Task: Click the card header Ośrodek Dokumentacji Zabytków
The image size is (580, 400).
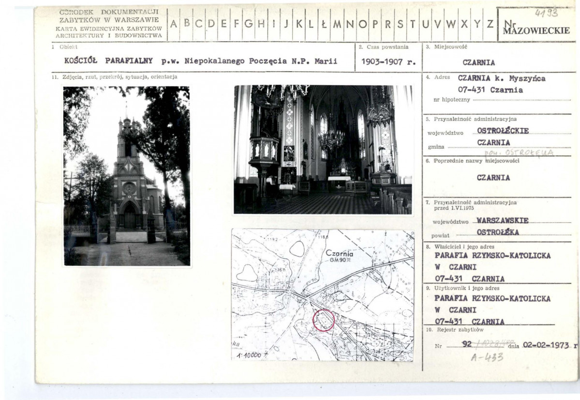Action: point(109,15)
